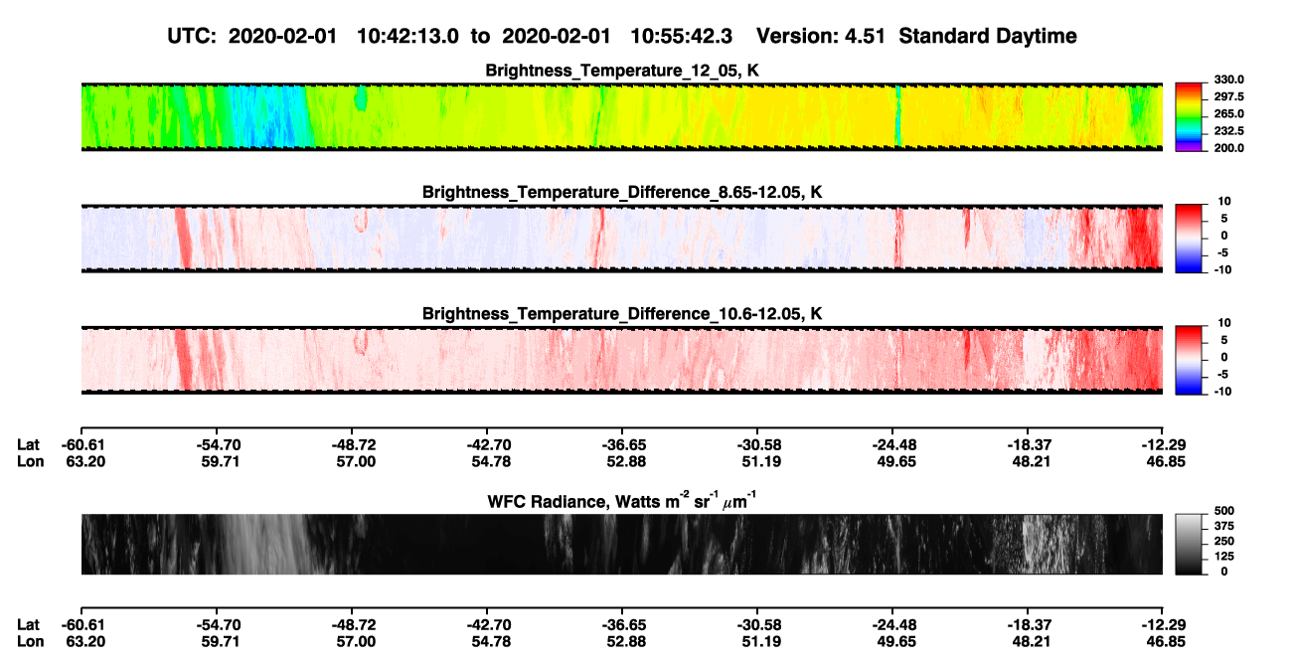1292x663 pixels.
Task: Click latitude -18.37 on the axis under the 10.6-12.05 panel
Action: pos(1028,445)
